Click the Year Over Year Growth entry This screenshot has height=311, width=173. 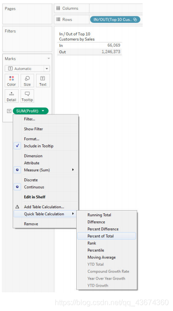pos(107,278)
